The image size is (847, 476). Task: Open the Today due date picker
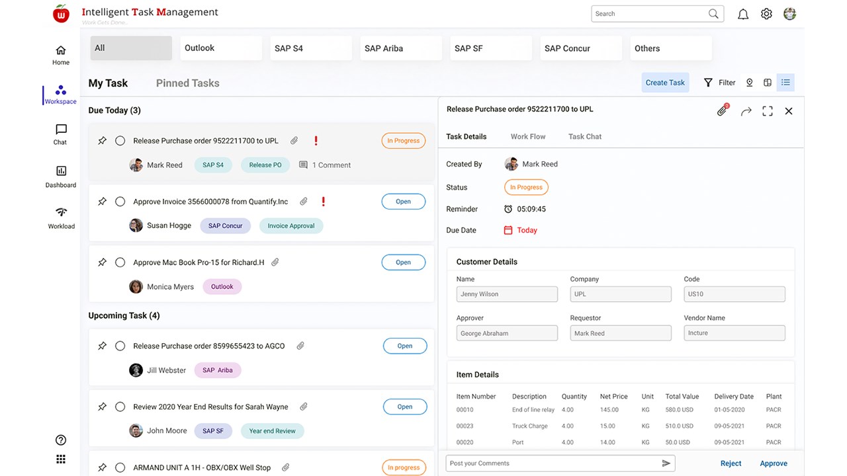click(x=521, y=230)
